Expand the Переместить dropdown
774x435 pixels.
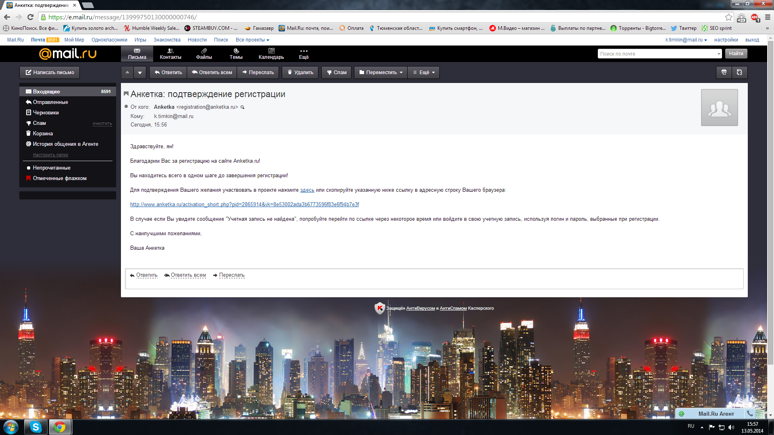click(381, 72)
